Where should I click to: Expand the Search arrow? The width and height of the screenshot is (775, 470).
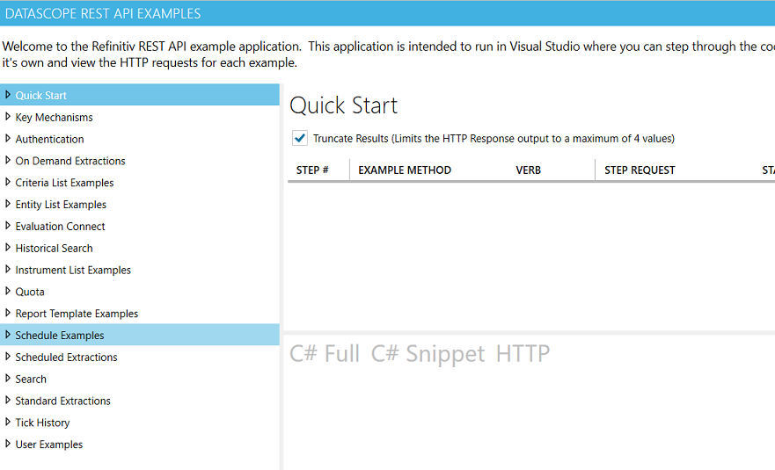pyautogui.click(x=7, y=378)
